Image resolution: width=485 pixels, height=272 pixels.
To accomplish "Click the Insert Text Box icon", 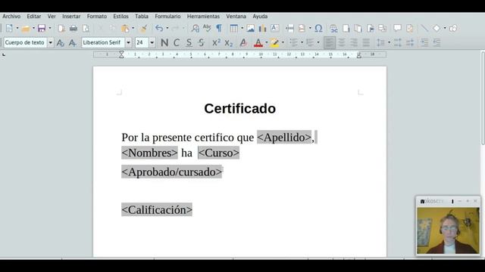I will coord(274,29).
